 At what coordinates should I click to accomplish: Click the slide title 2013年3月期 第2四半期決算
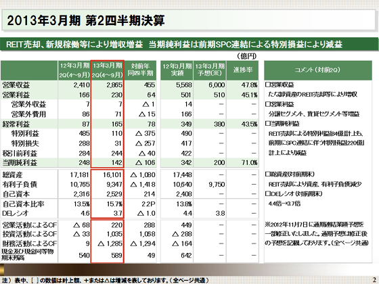tap(86, 20)
